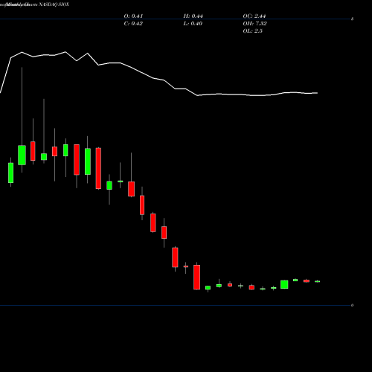372x372 pixels.
Task: Click the green candle with the tallest wick
Action: tap(22, 155)
